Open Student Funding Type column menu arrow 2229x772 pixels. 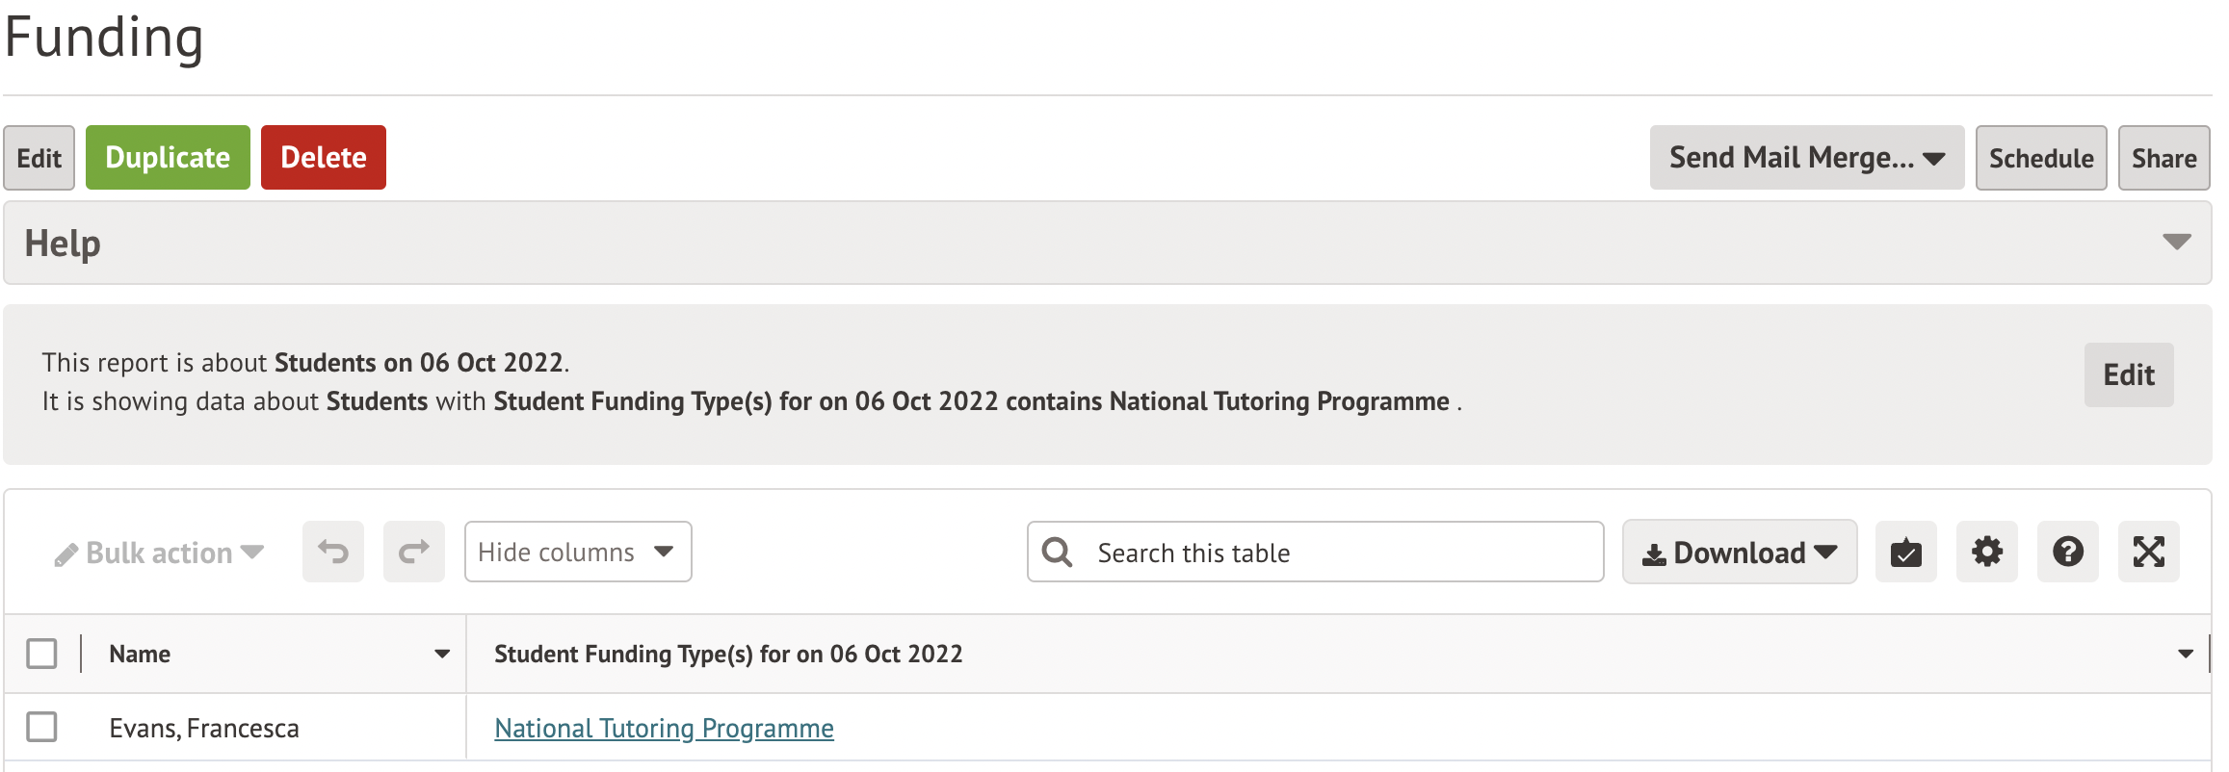[2185, 654]
